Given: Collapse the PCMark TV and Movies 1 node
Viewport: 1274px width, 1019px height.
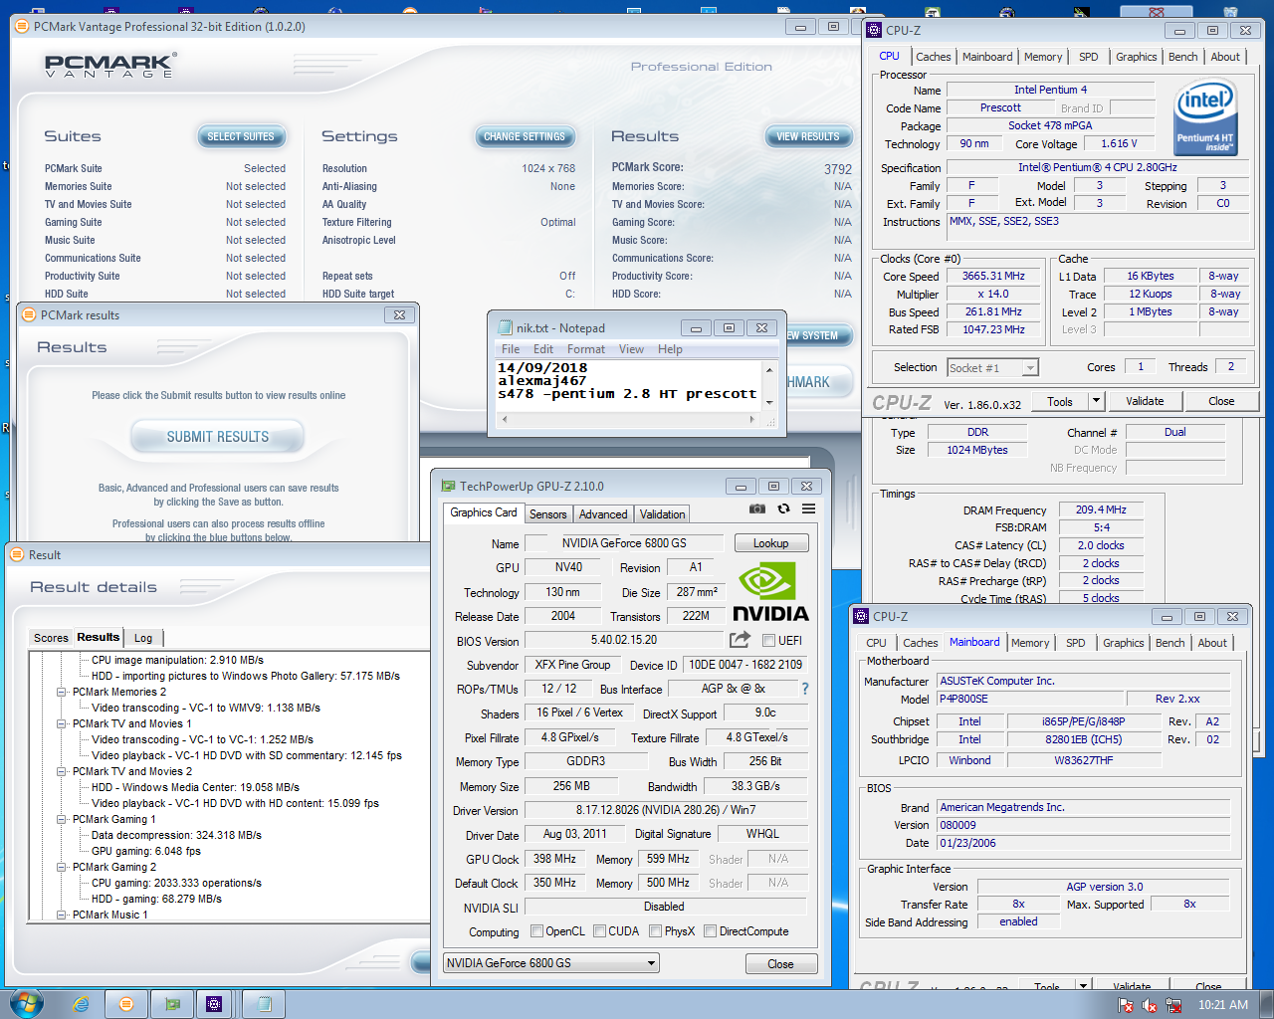Looking at the screenshot, I should tap(62, 723).
